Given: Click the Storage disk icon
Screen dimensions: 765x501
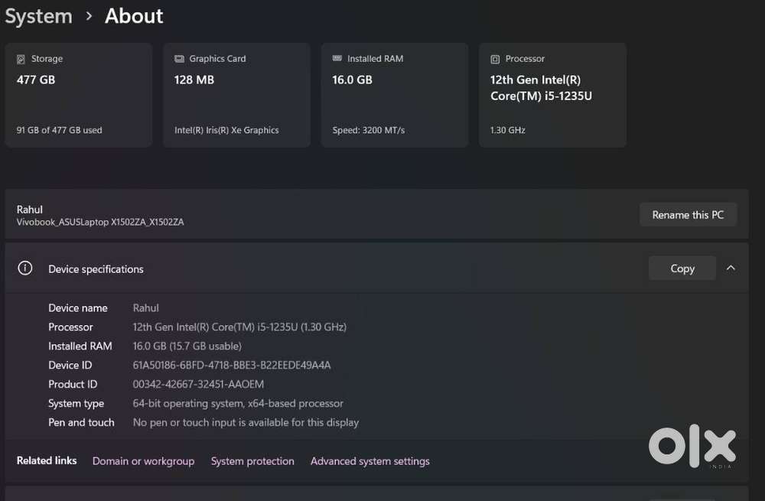Looking at the screenshot, I should (x=21, y=59).
